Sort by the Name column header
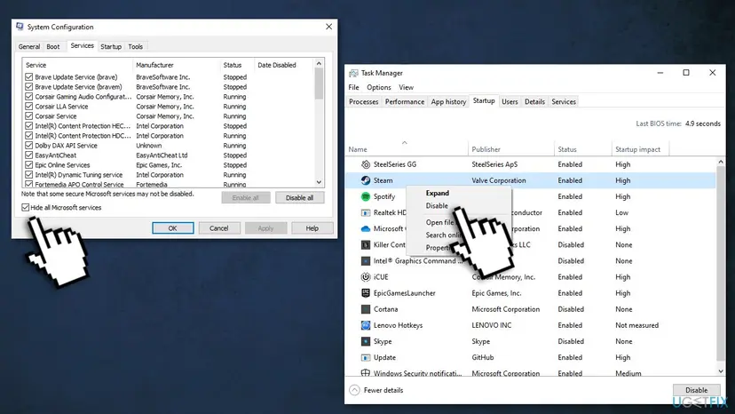The image size is (735, 414). (358, 149)
